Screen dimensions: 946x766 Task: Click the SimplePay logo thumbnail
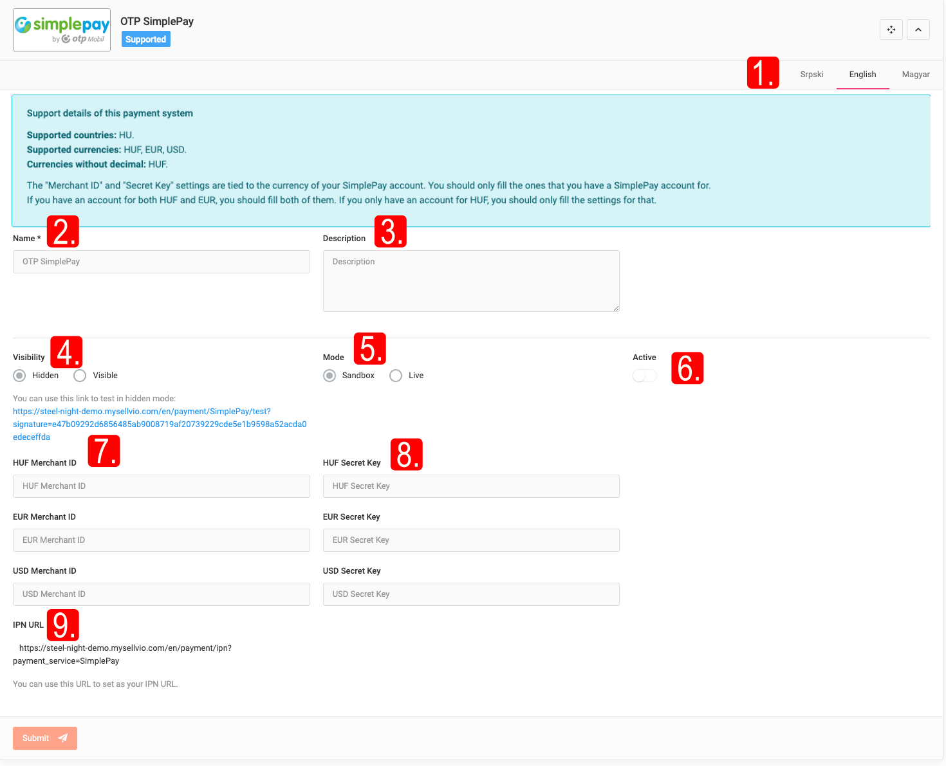62,30
